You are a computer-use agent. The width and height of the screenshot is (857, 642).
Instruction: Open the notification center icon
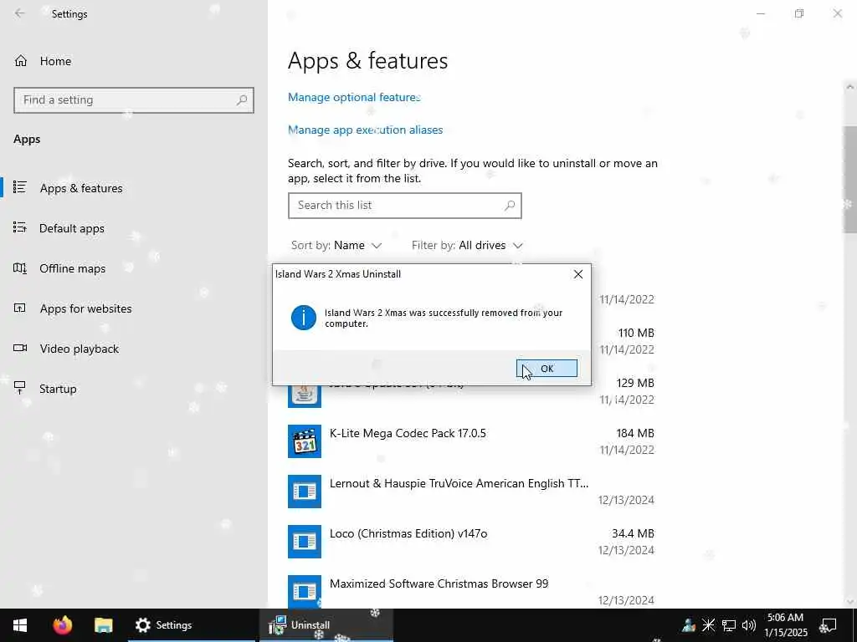[828, 625]
